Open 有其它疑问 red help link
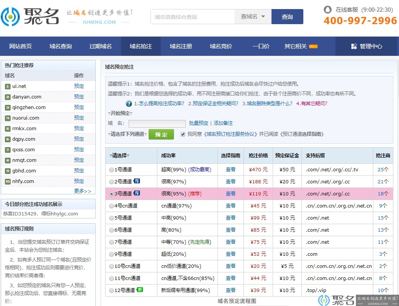 pos(312,104)
